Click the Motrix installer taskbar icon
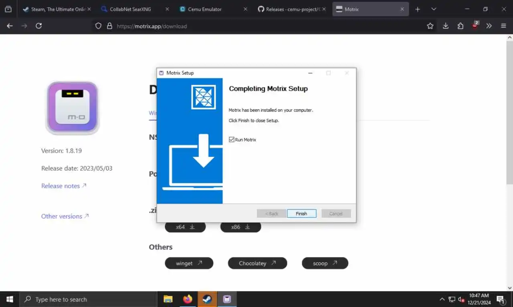Screen dimensions: 513x307 (227, 299)
